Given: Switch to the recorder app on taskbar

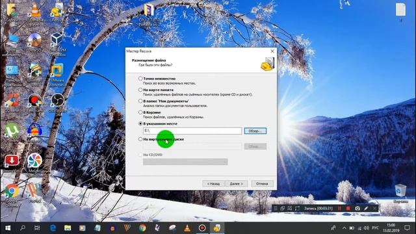Looking at the screenshot, I should [x=202, y=228].
